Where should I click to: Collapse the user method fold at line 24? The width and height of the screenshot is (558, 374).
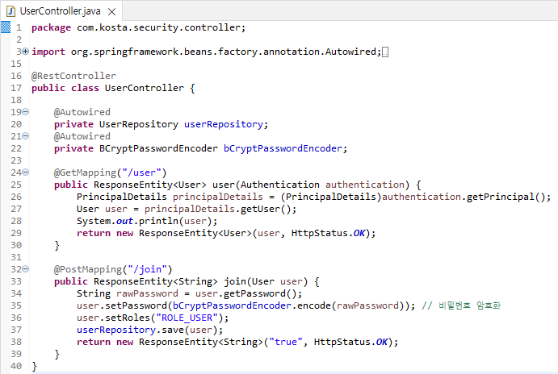click(26, 172)
